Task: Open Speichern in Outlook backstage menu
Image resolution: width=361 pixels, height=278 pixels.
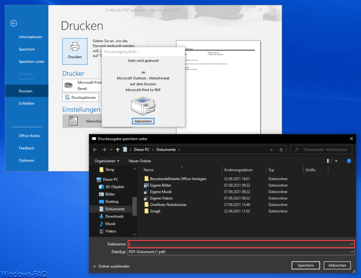Action: click(27, 49)
